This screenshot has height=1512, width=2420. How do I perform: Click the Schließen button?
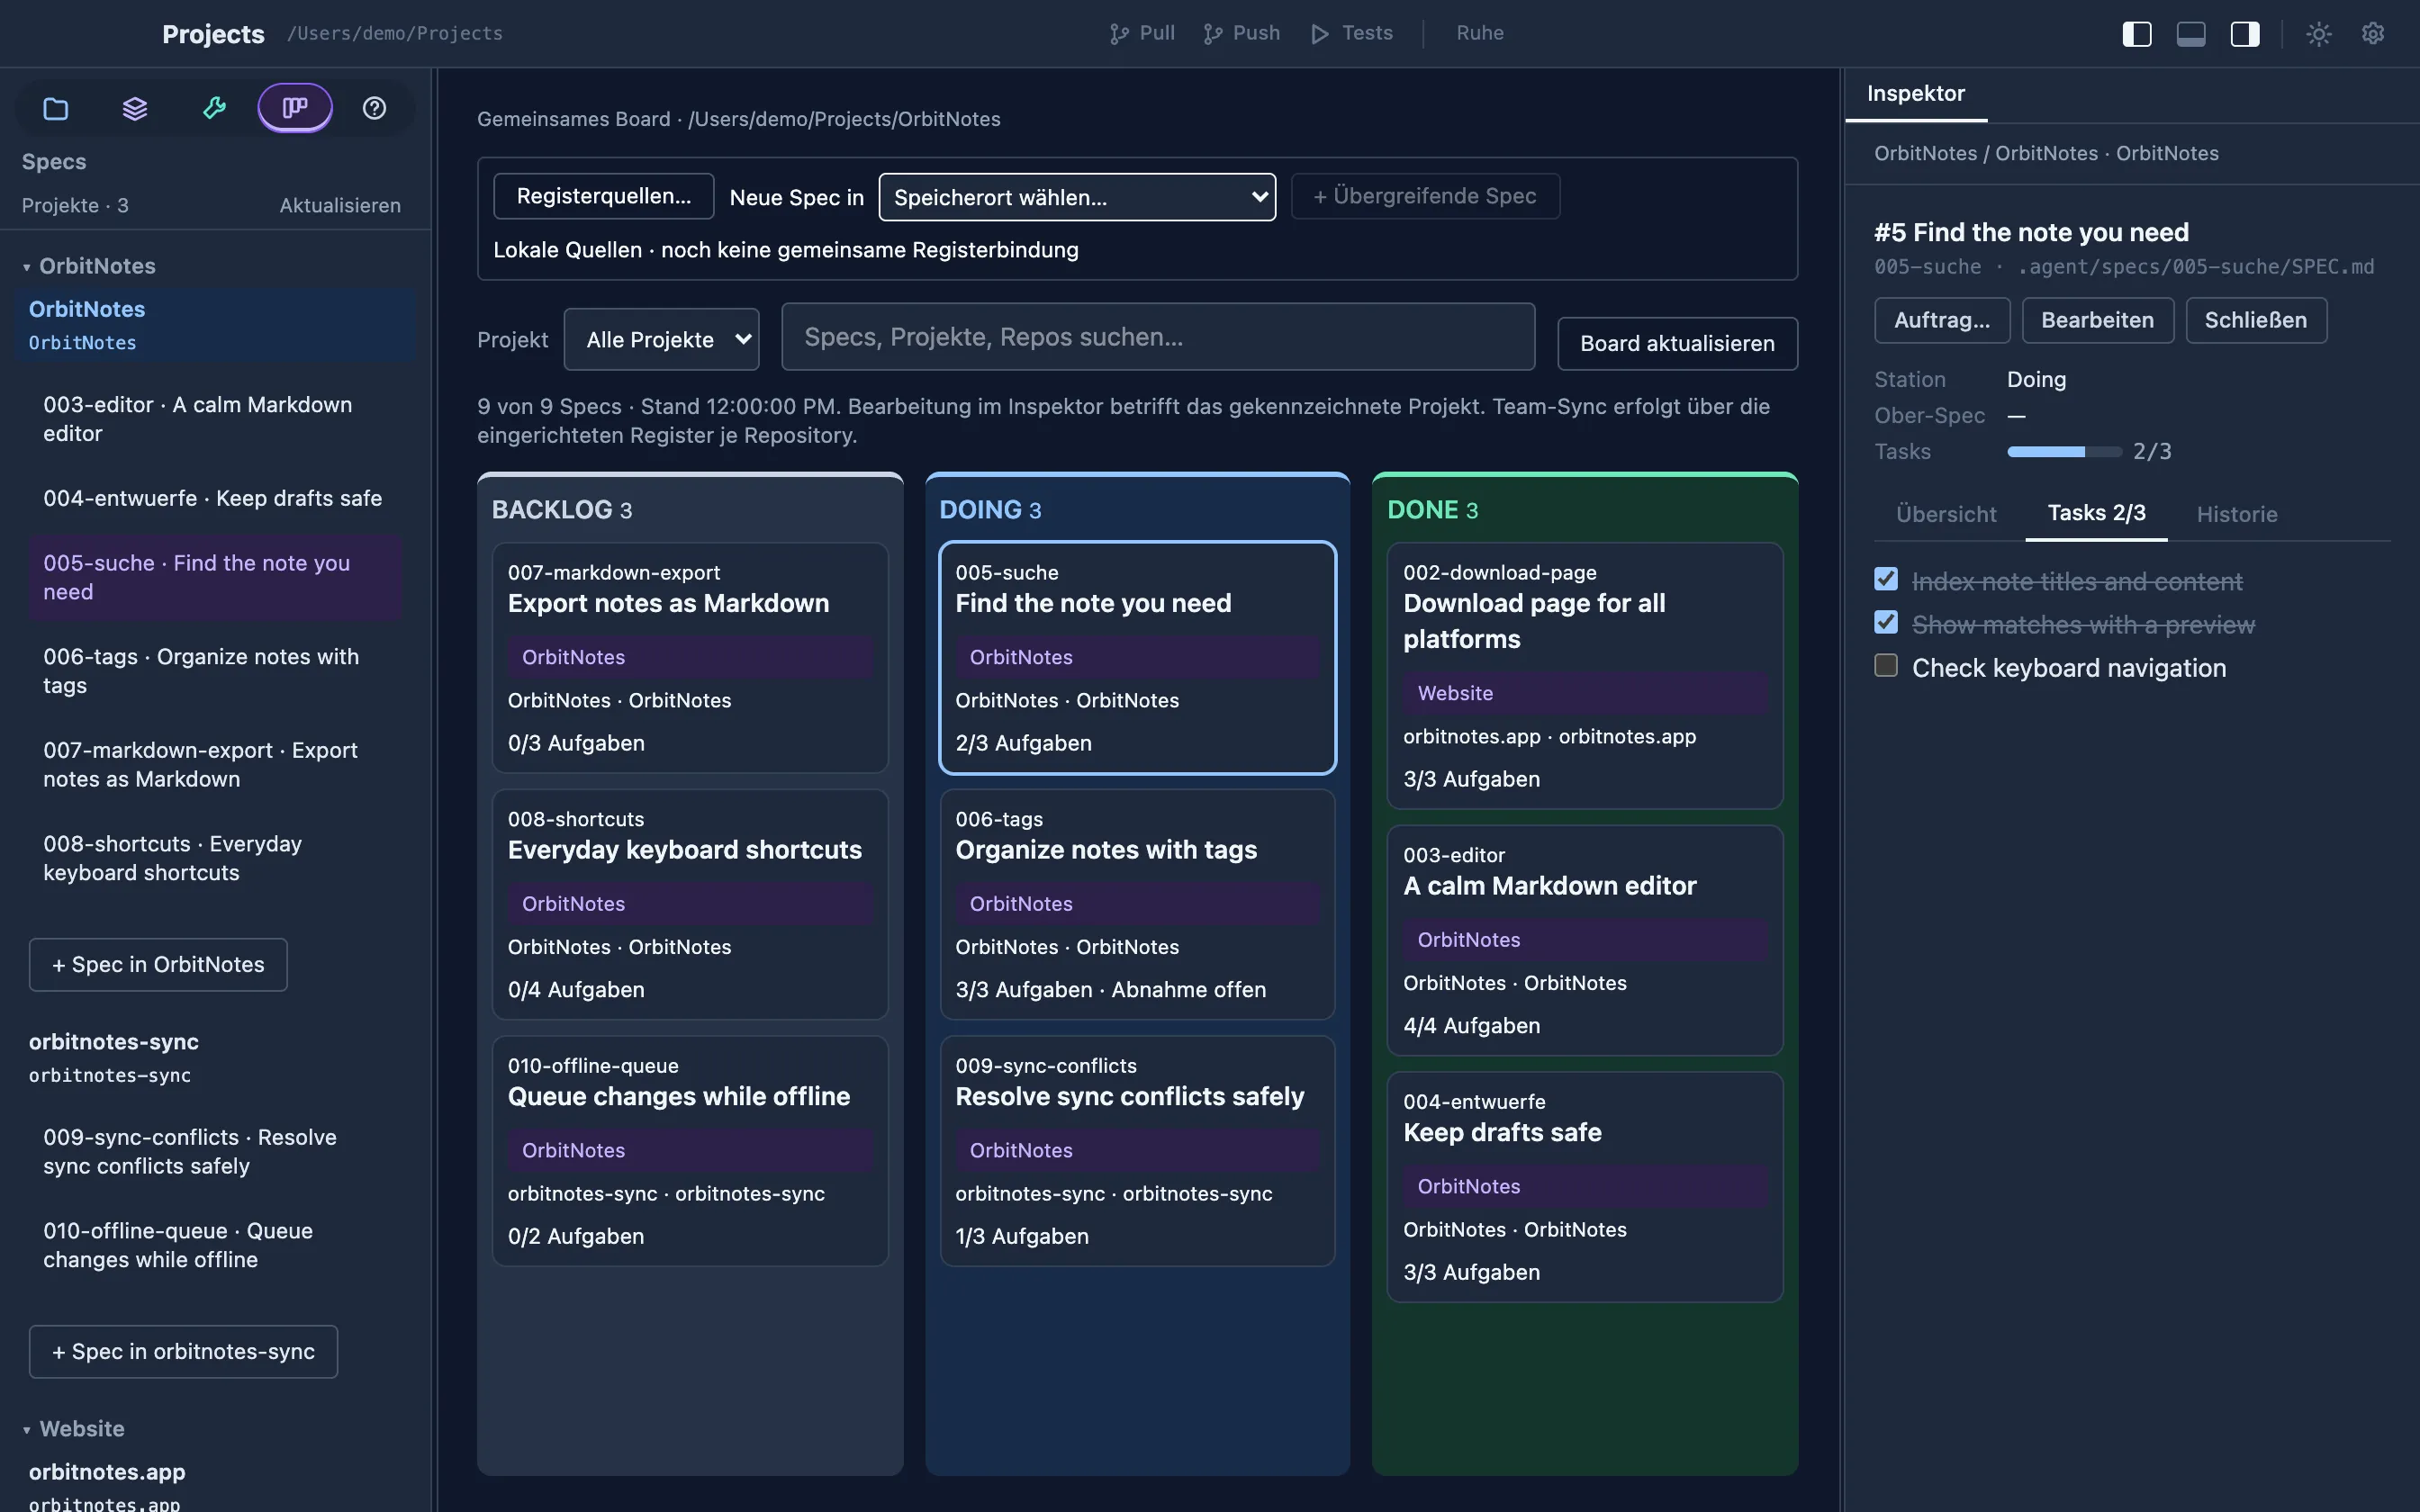pos(2256,320)
